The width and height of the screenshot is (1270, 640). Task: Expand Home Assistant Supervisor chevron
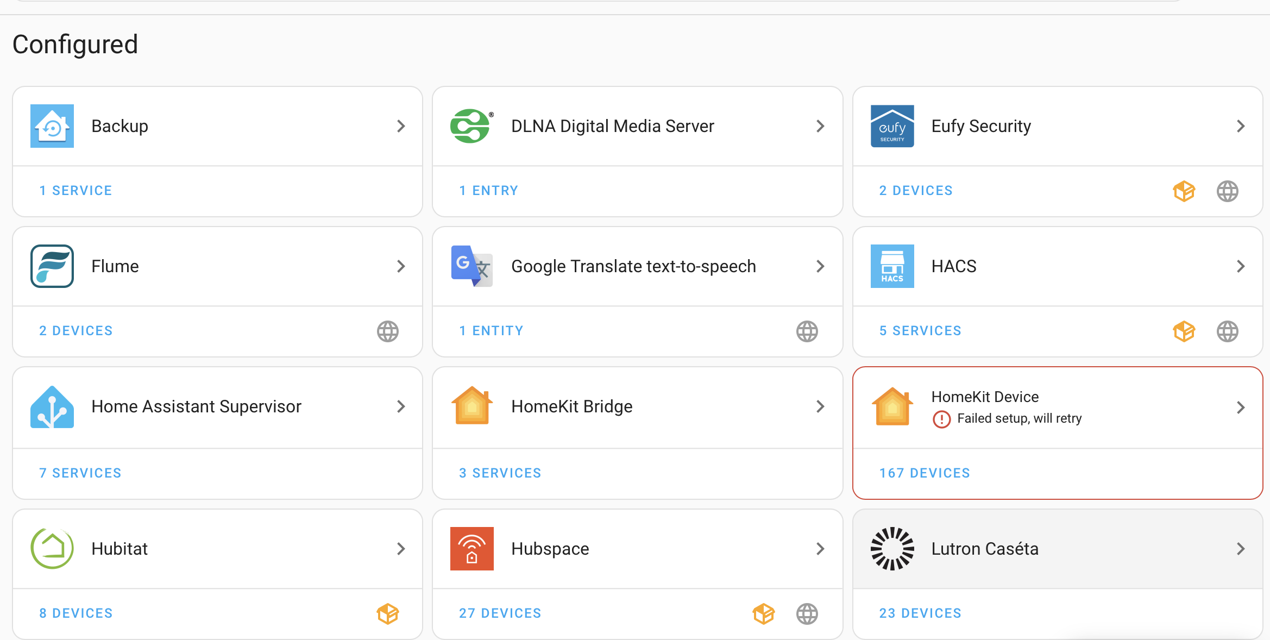click(x=401, y=406)
